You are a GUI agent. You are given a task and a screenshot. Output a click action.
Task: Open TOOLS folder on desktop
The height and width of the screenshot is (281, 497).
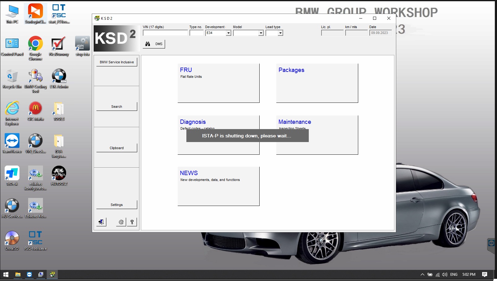pos(59,111)
